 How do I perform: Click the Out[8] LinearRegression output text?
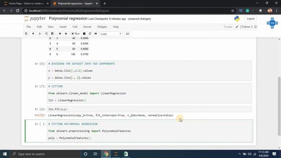click(111, 115)
